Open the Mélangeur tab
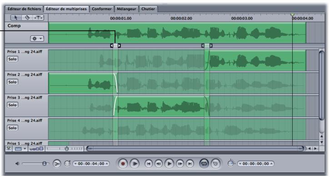The image size is (330, 177). pos(126,9)
